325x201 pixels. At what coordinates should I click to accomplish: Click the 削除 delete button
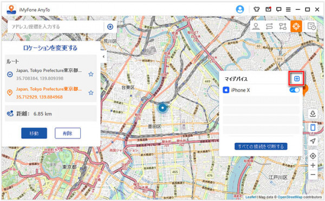click(x=68, y=133)
